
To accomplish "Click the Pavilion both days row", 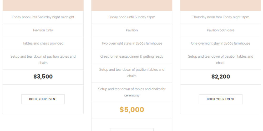I will 221,30.
